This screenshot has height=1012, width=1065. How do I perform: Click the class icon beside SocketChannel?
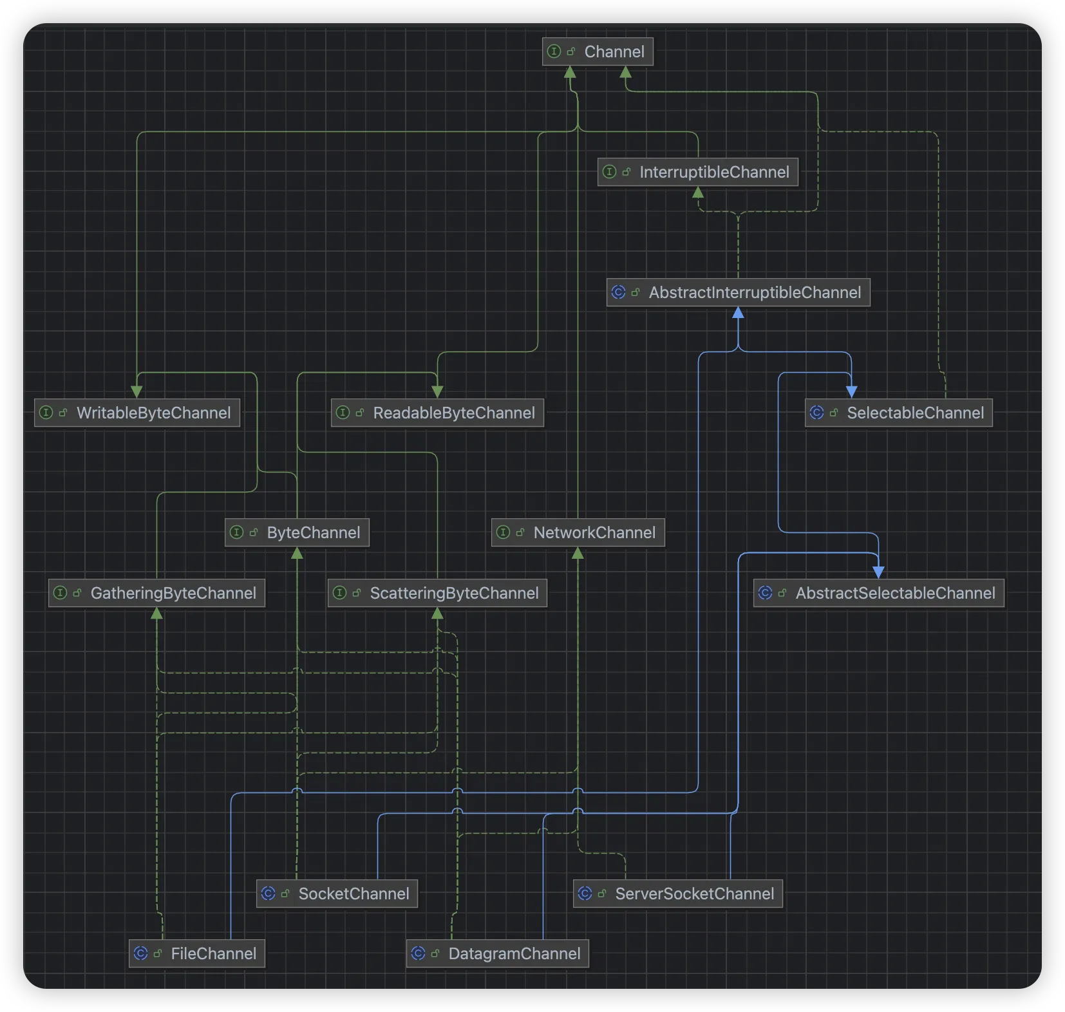268,894
